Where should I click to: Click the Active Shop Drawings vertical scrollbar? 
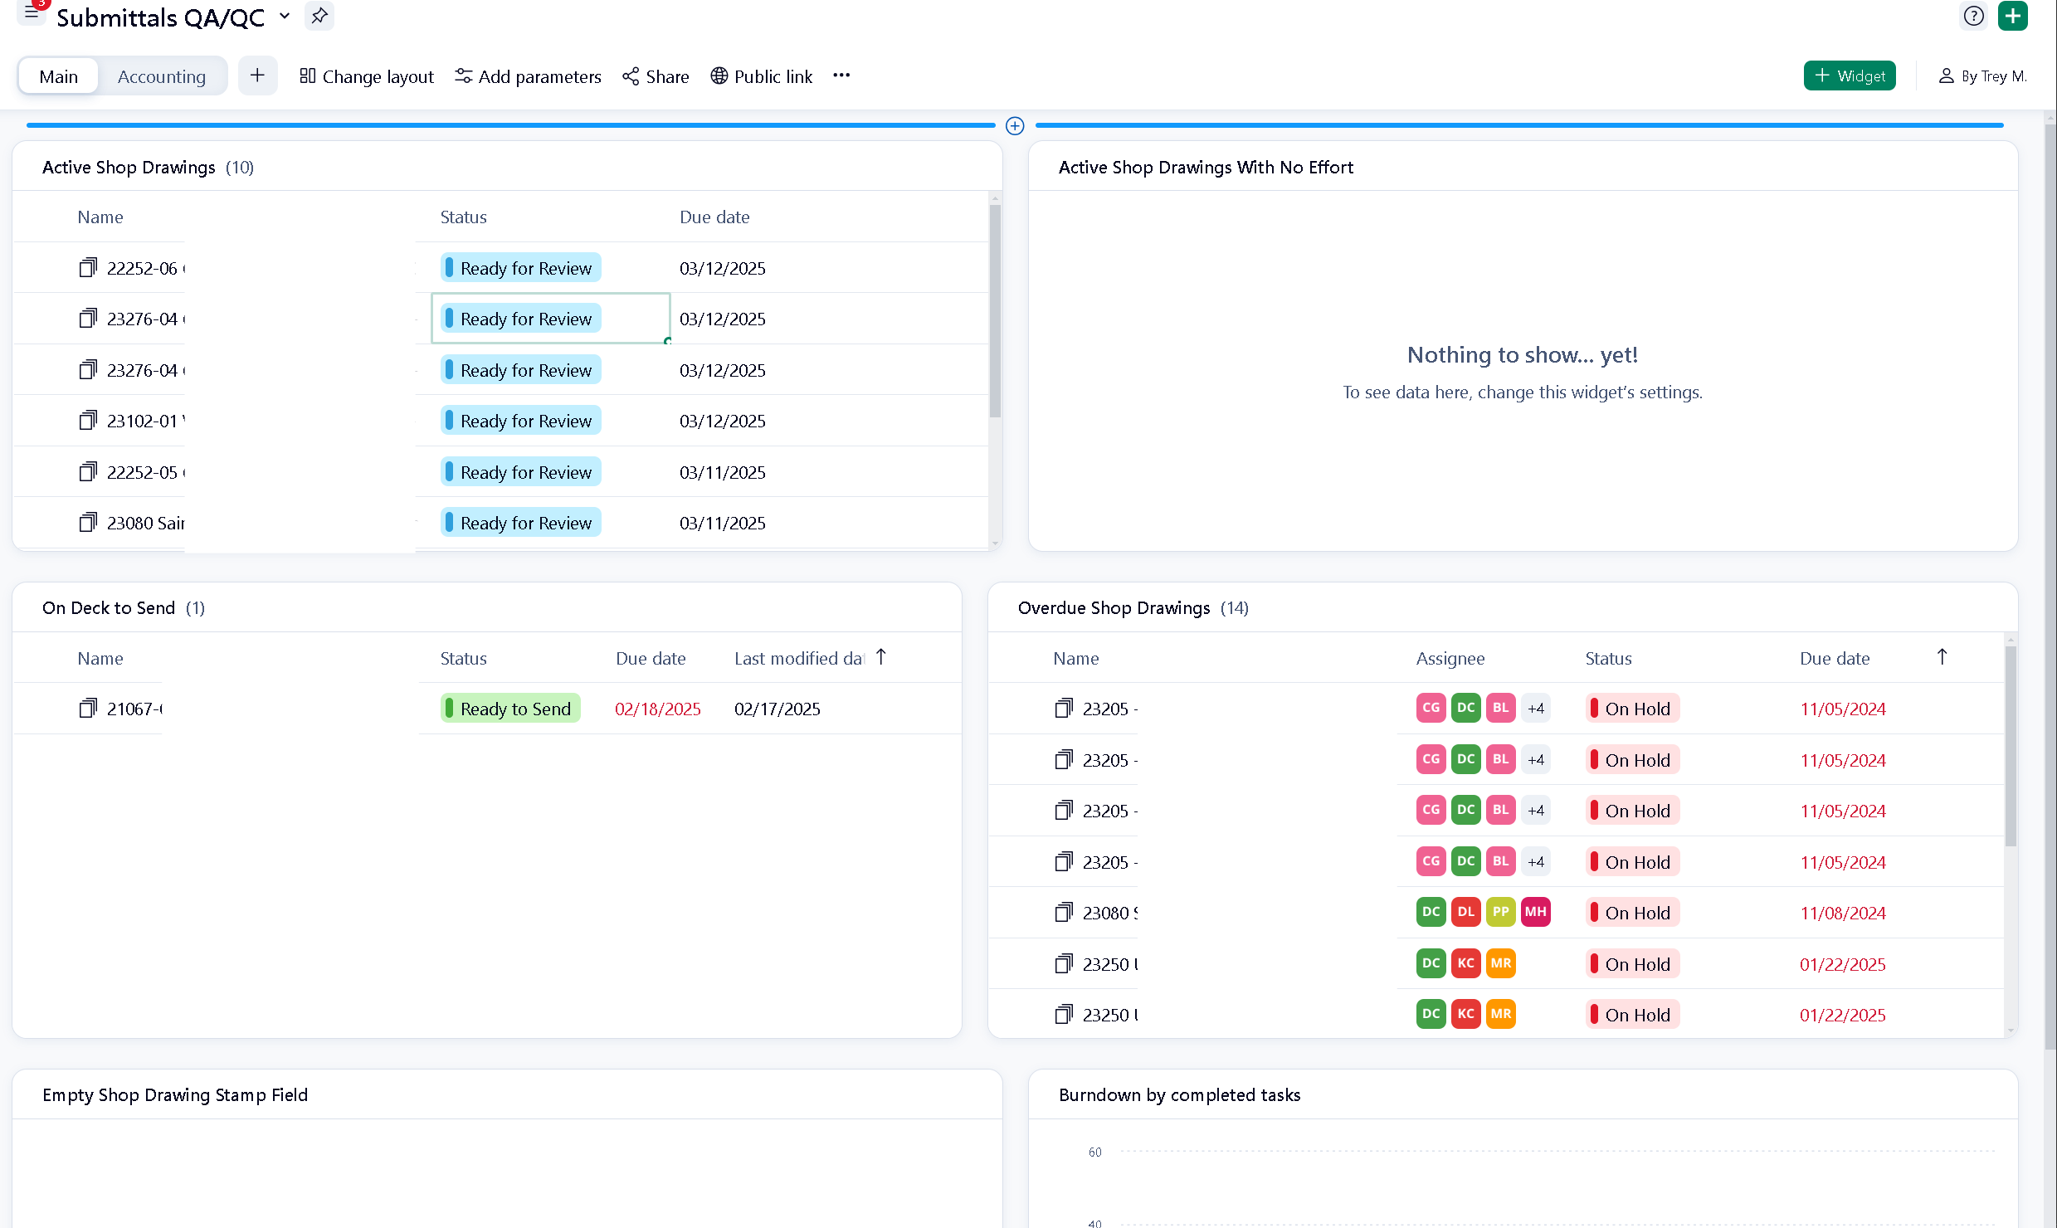[x=995, y=311]
